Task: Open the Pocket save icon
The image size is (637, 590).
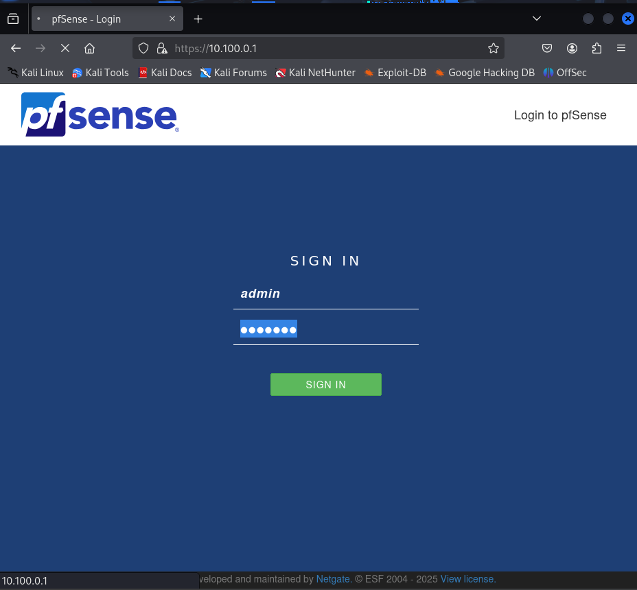Action: click(547, 48)
